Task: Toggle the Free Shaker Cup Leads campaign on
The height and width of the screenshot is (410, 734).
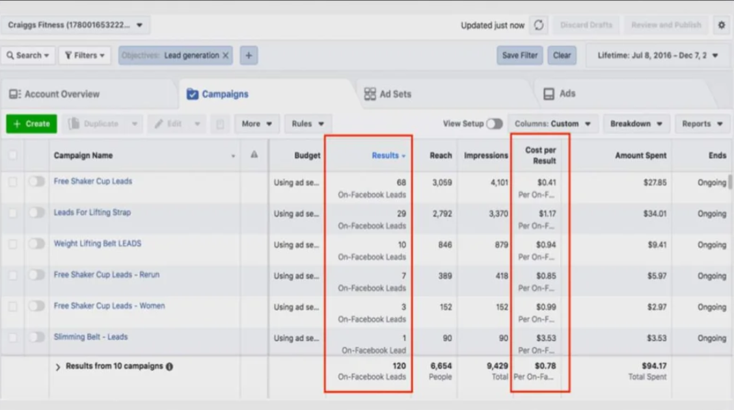Action: [x=36, y=182]
